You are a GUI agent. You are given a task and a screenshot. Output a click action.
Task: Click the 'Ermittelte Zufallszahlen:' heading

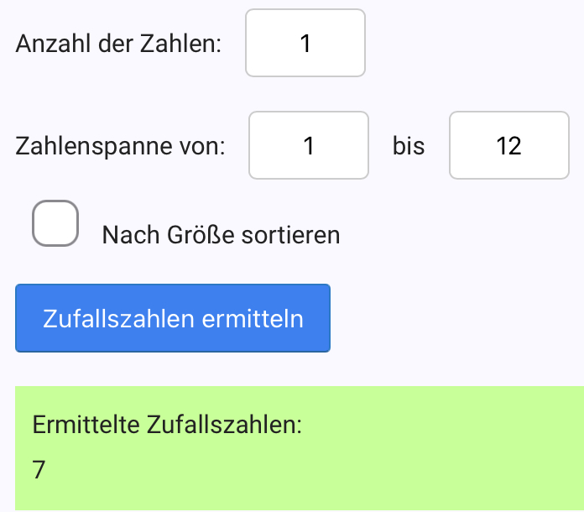(x=166, y=424)
